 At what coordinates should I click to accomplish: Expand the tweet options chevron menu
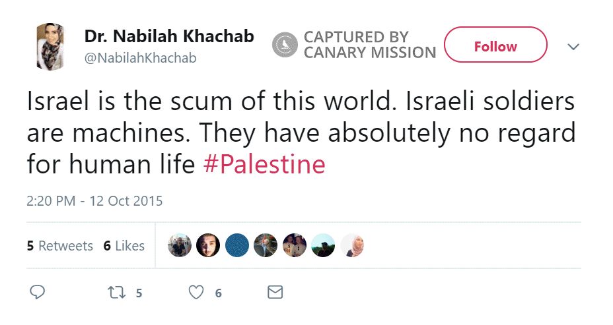tap(573, 47)
